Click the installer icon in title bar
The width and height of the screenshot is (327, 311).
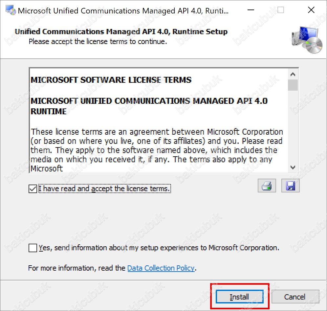point(11,10)
